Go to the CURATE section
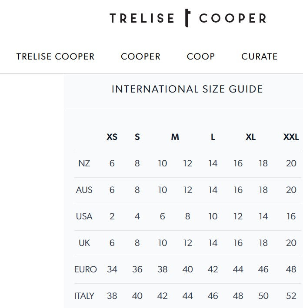 click(259, 56)
